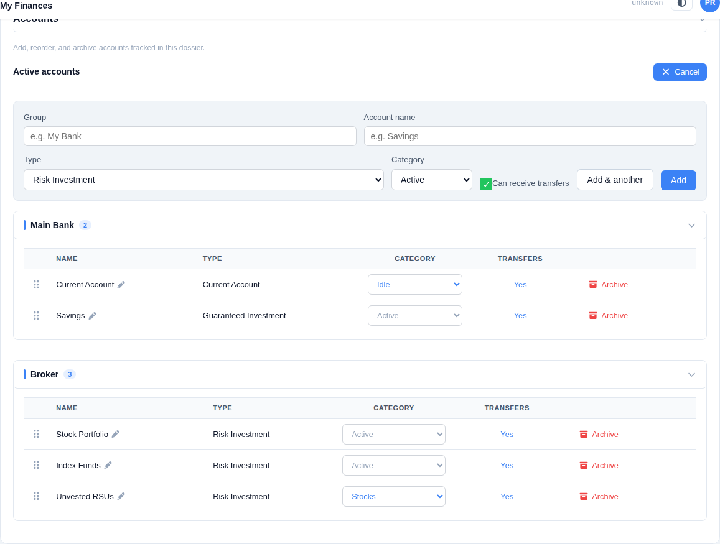Edit the Savings account name with pencil icon
This screenshot has height=544, width=720.
pyautogui.click(x=92, y=316)
